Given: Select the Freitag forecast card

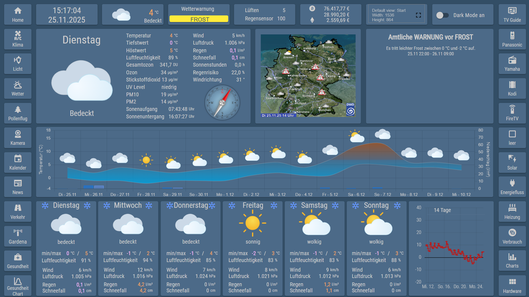Looking at the screenshot, I should click(253, 249).
